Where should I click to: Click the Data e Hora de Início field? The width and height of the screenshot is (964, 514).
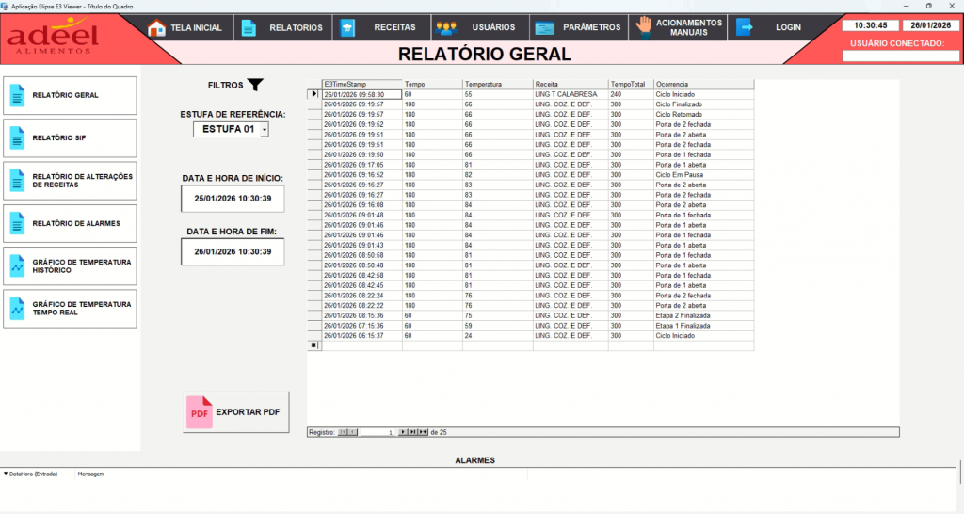coord(233,199)
